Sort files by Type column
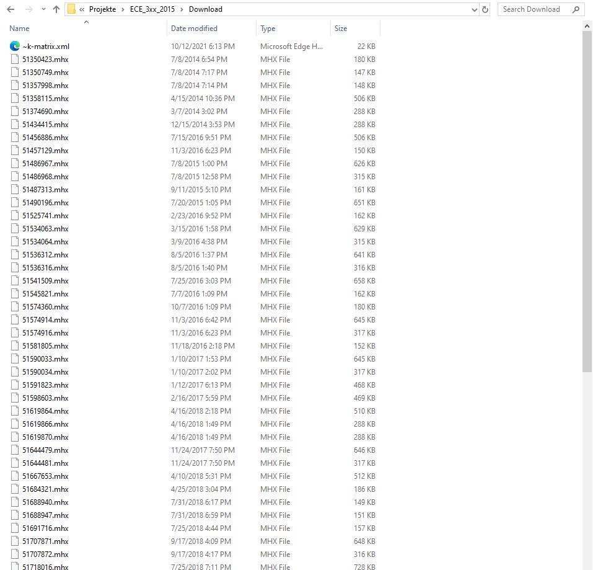The width and height of the screenshot is (593, 570). (x=267, y=28)
